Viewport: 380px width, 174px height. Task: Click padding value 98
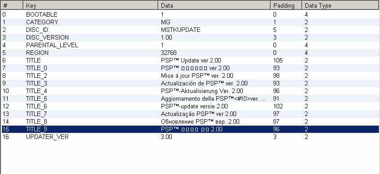pyautogui.click(x=276, y=76)
